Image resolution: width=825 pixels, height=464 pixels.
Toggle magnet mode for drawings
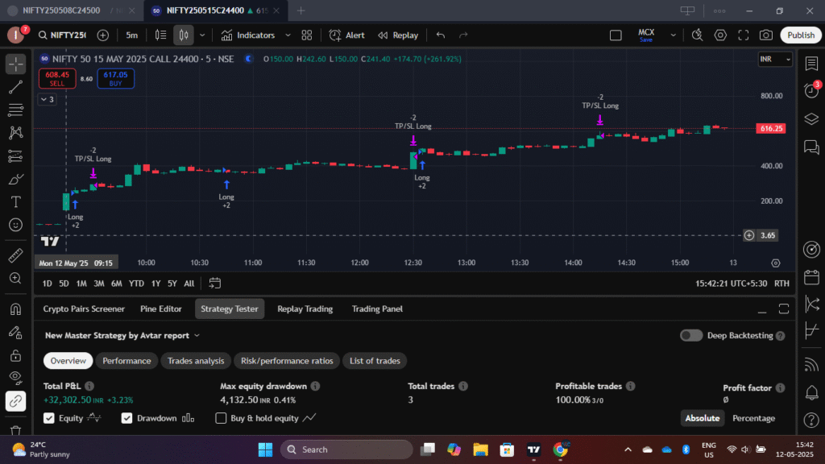pyautogui.click(x=16, y=309)
